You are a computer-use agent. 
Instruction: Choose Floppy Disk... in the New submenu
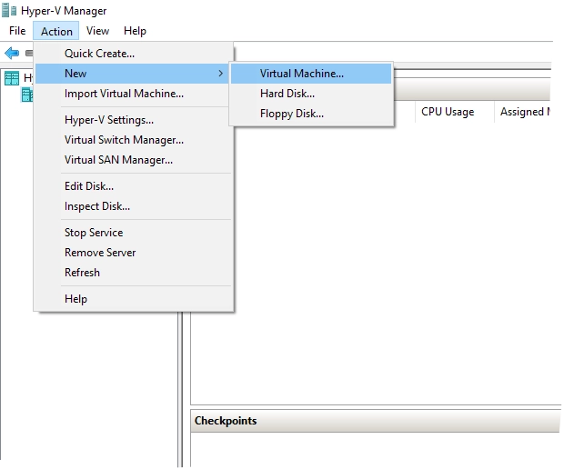click(x=311, y=114)
